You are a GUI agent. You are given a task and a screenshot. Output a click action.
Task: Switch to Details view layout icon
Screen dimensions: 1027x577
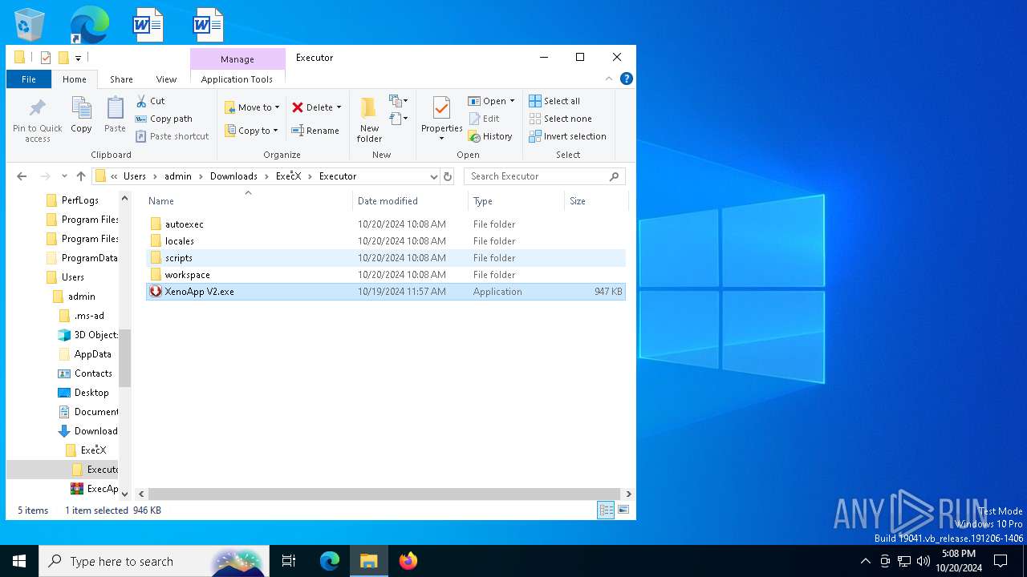606,510
